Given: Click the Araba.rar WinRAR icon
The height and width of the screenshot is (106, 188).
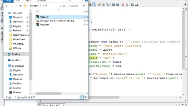Looking at the screenshot, I should [37, 17].
